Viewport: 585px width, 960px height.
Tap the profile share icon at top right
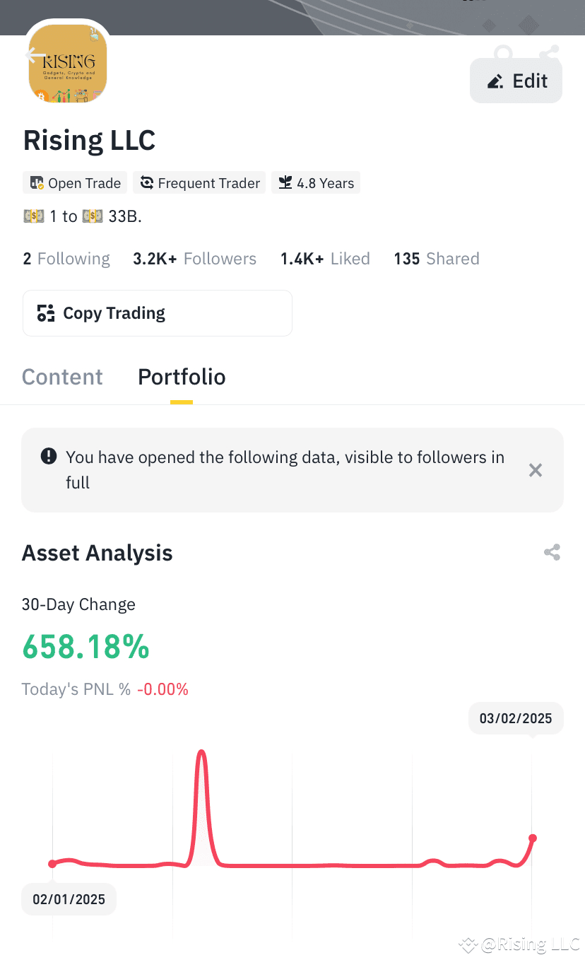pos(549,54)
